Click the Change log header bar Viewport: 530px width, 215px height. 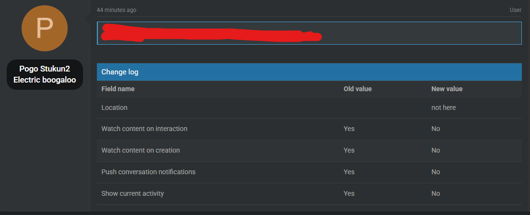pos(309,72)
